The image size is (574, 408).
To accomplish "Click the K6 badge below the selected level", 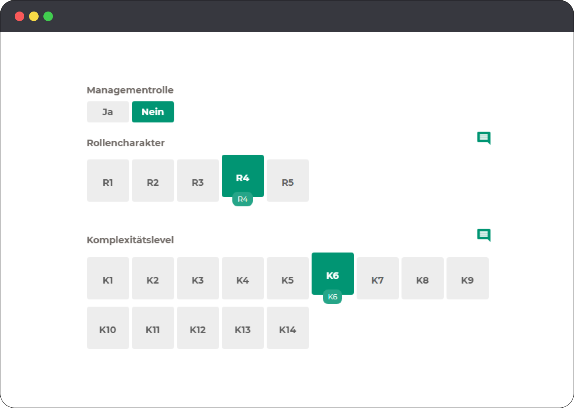I will click(x=333, y=297).
